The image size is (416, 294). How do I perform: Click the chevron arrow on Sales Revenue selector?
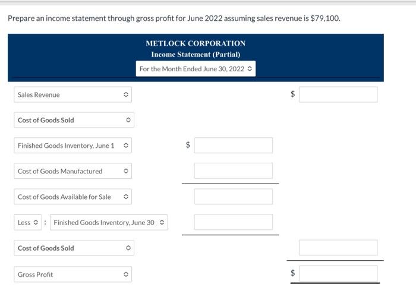click(x=125, y=95)
